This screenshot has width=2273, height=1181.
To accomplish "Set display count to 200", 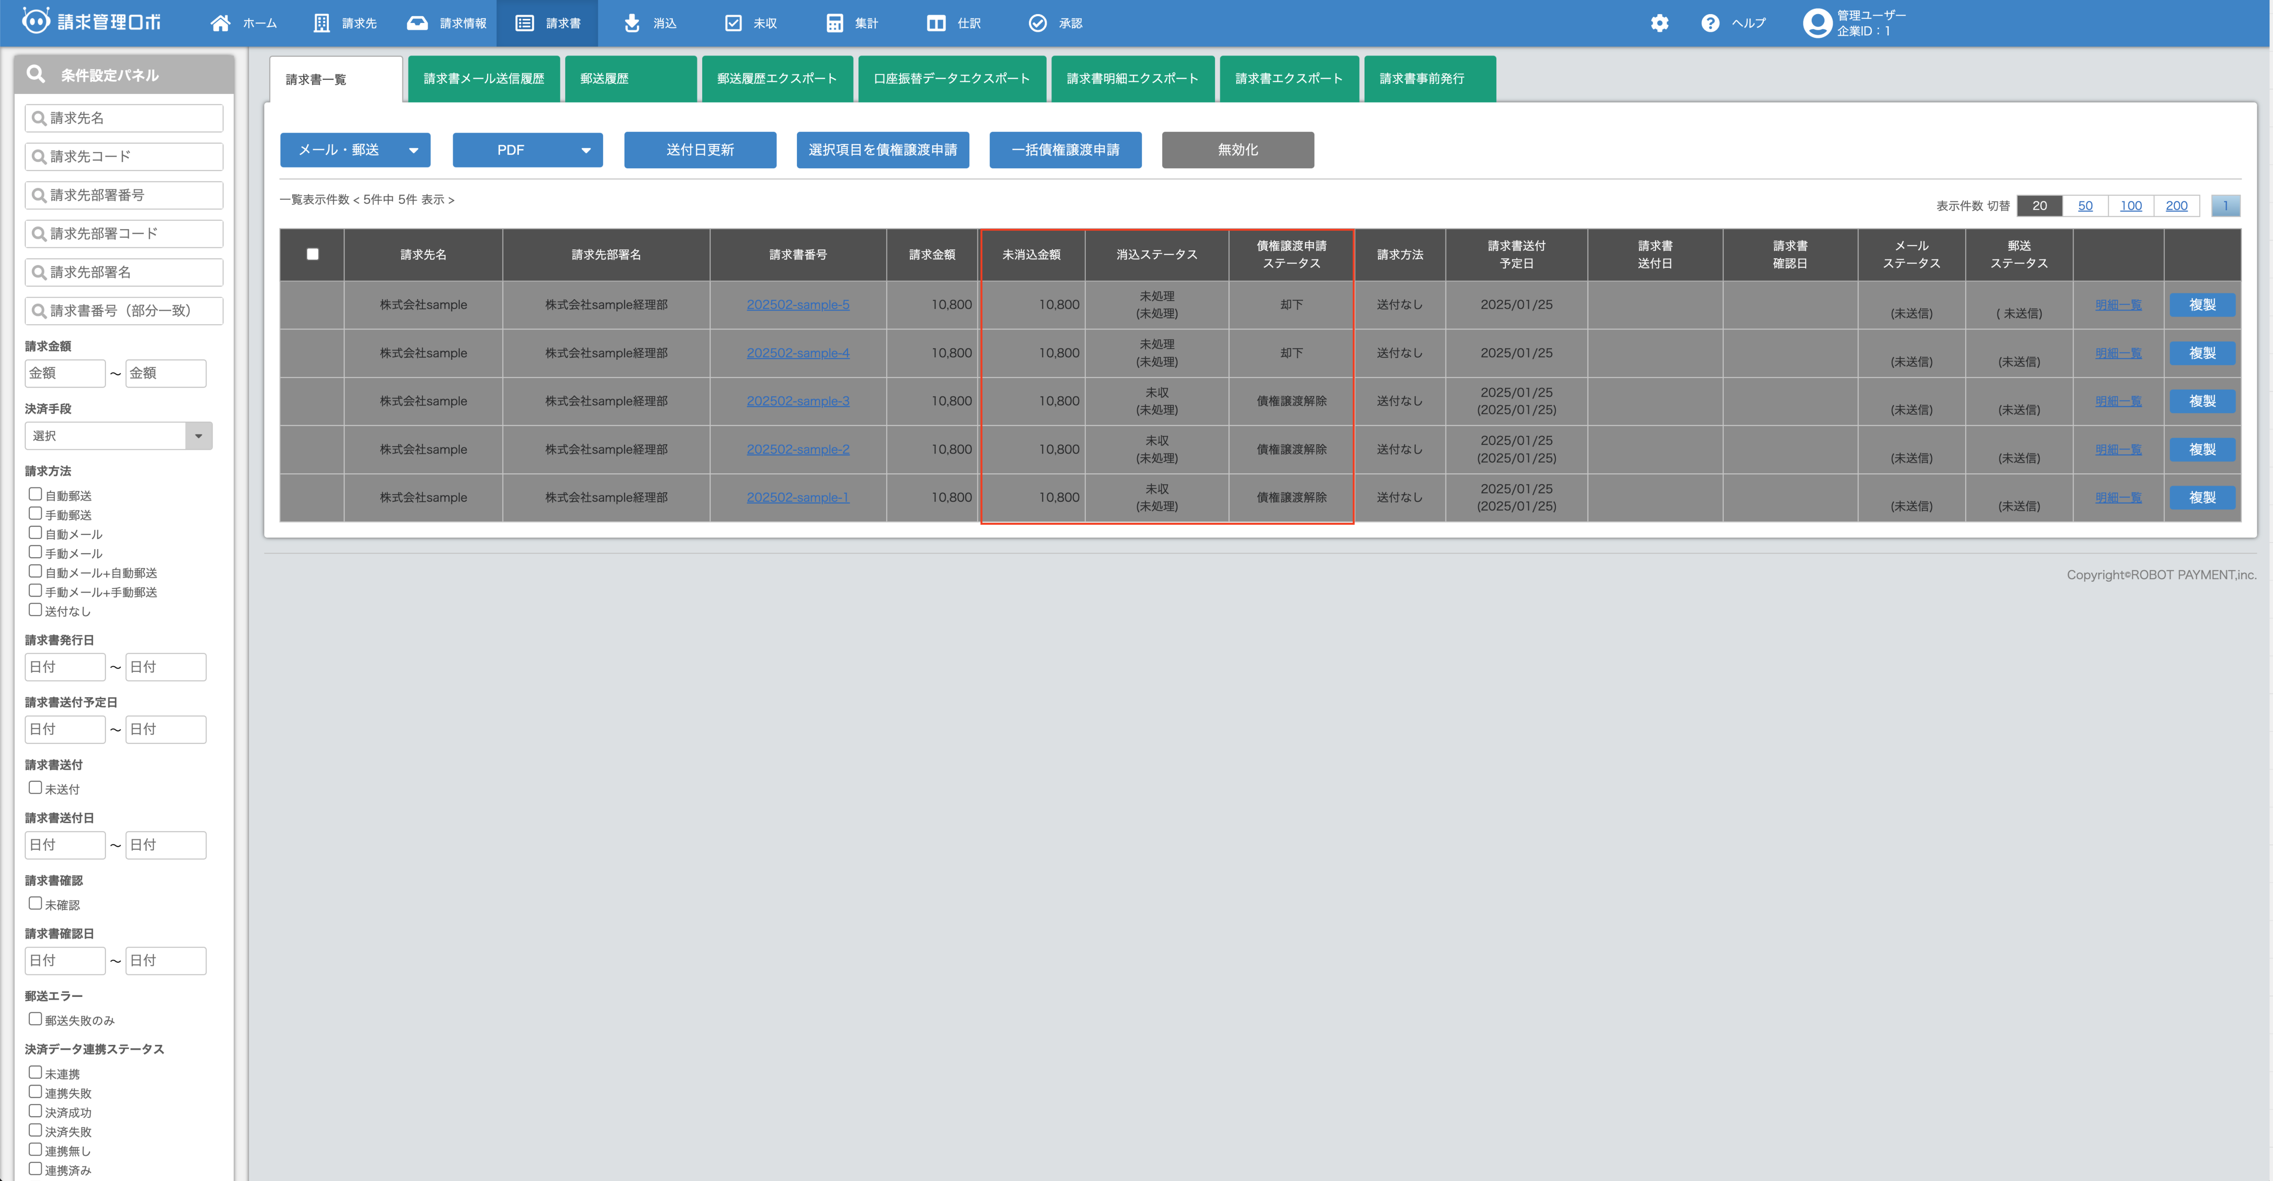I will [2177, 205].
